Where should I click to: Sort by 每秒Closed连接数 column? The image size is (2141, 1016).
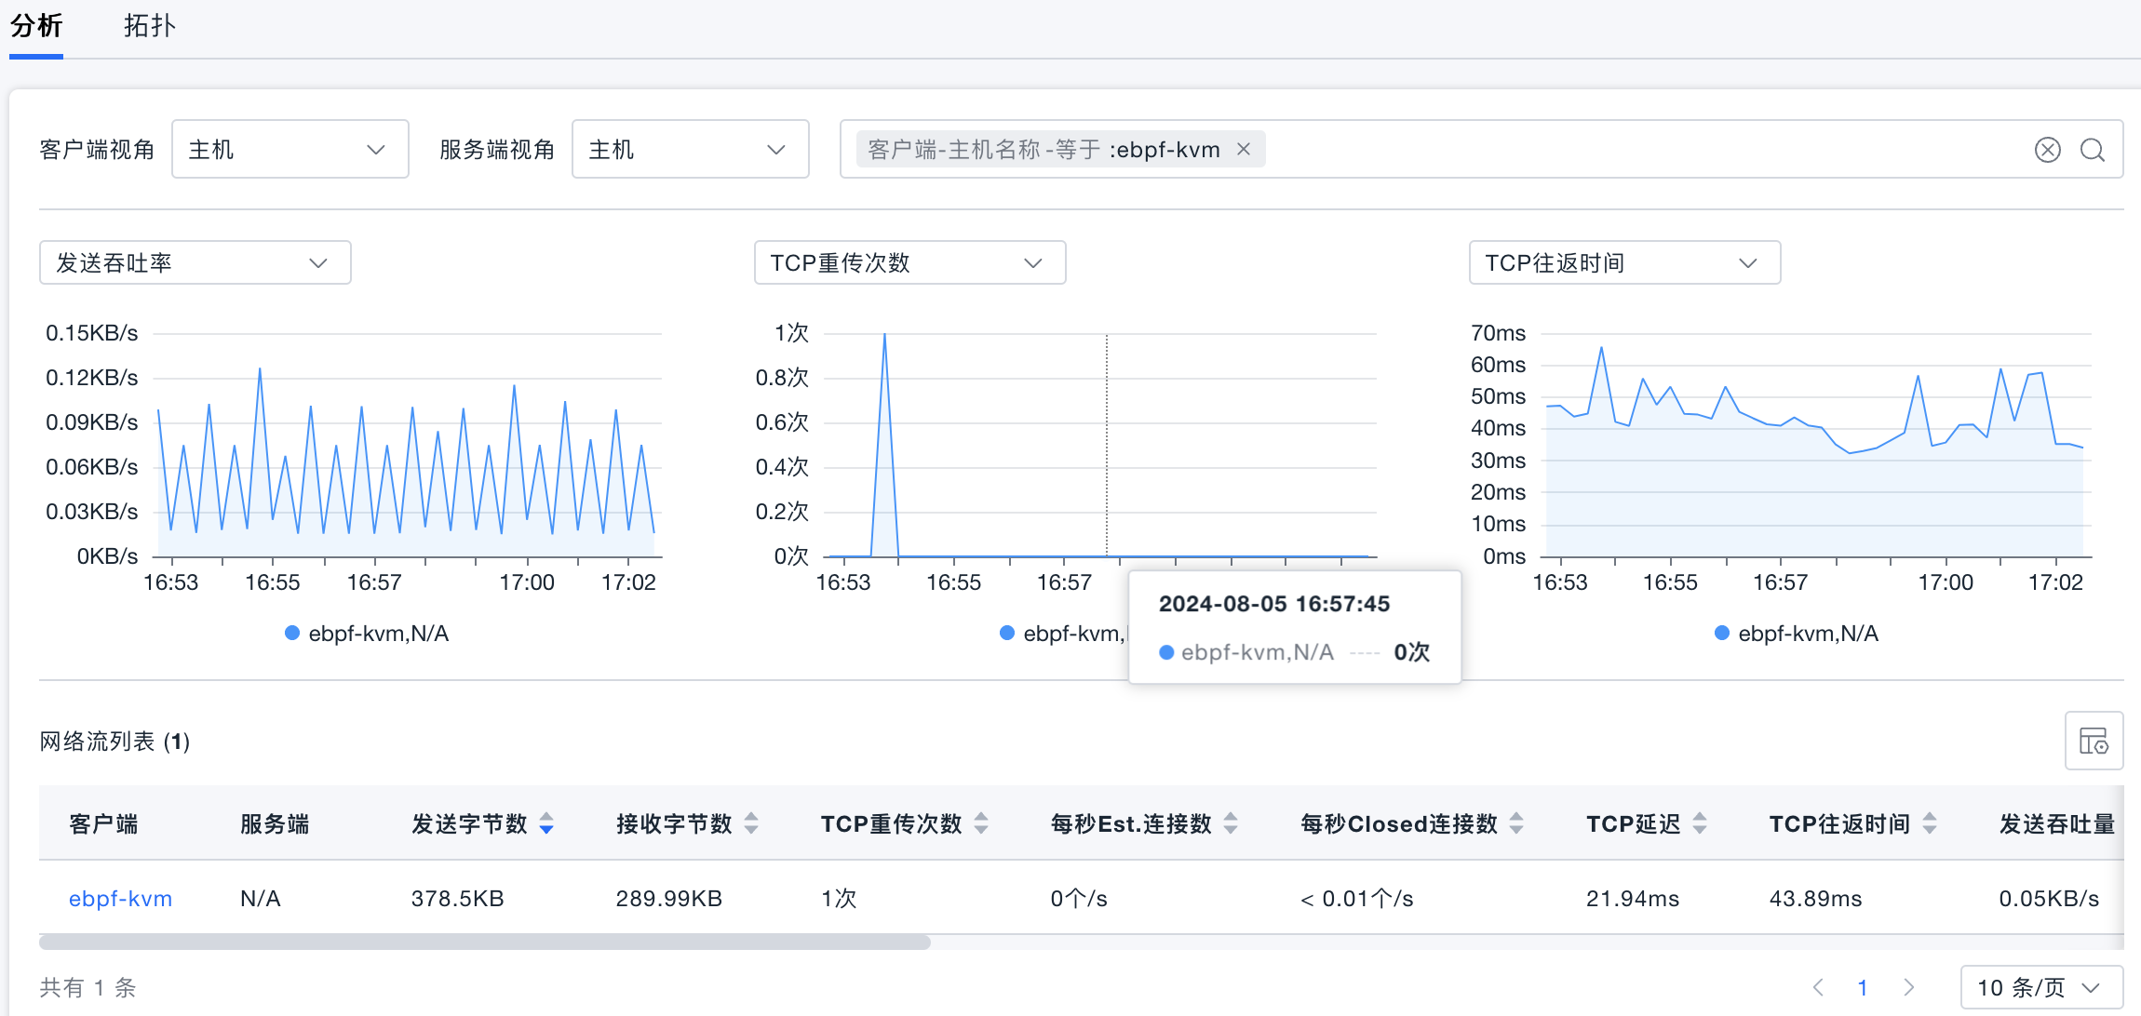point(1516,823)
